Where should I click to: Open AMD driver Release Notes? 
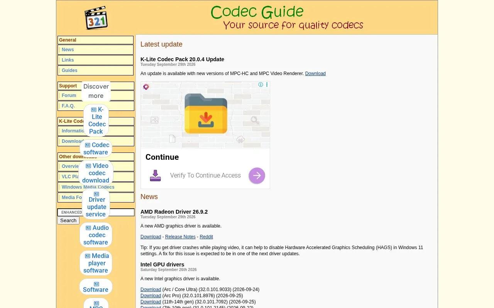coord(180,237)
